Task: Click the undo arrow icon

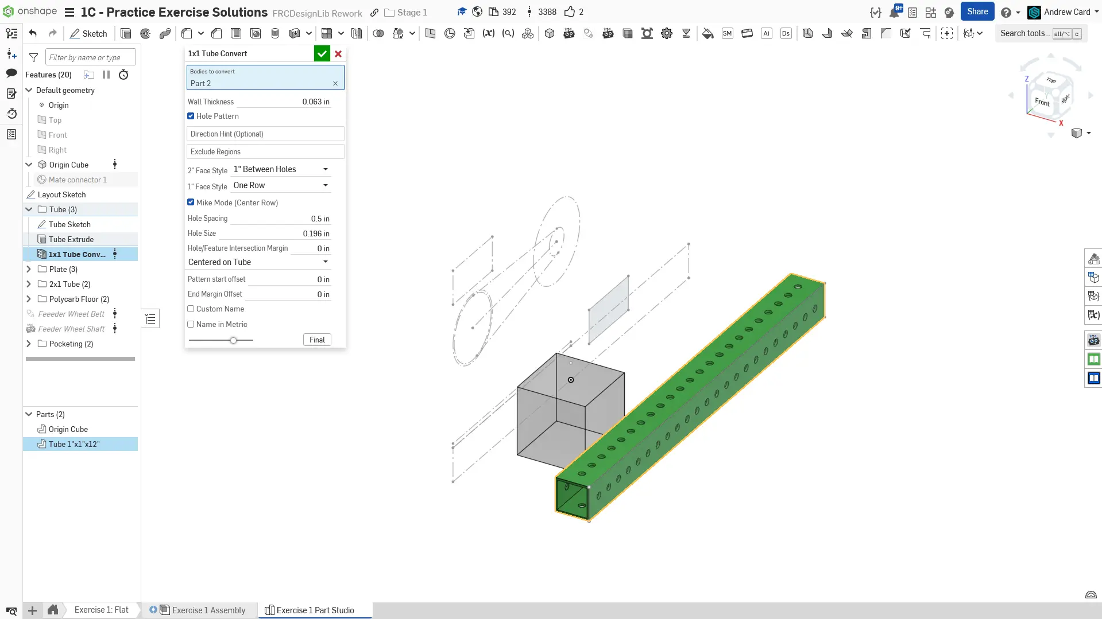Action: point(33,33)
